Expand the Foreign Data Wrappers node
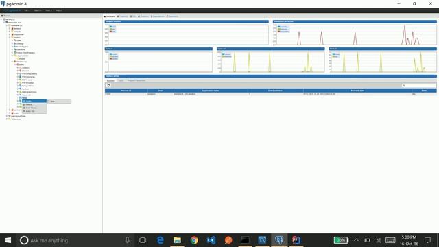 point(12,53)
